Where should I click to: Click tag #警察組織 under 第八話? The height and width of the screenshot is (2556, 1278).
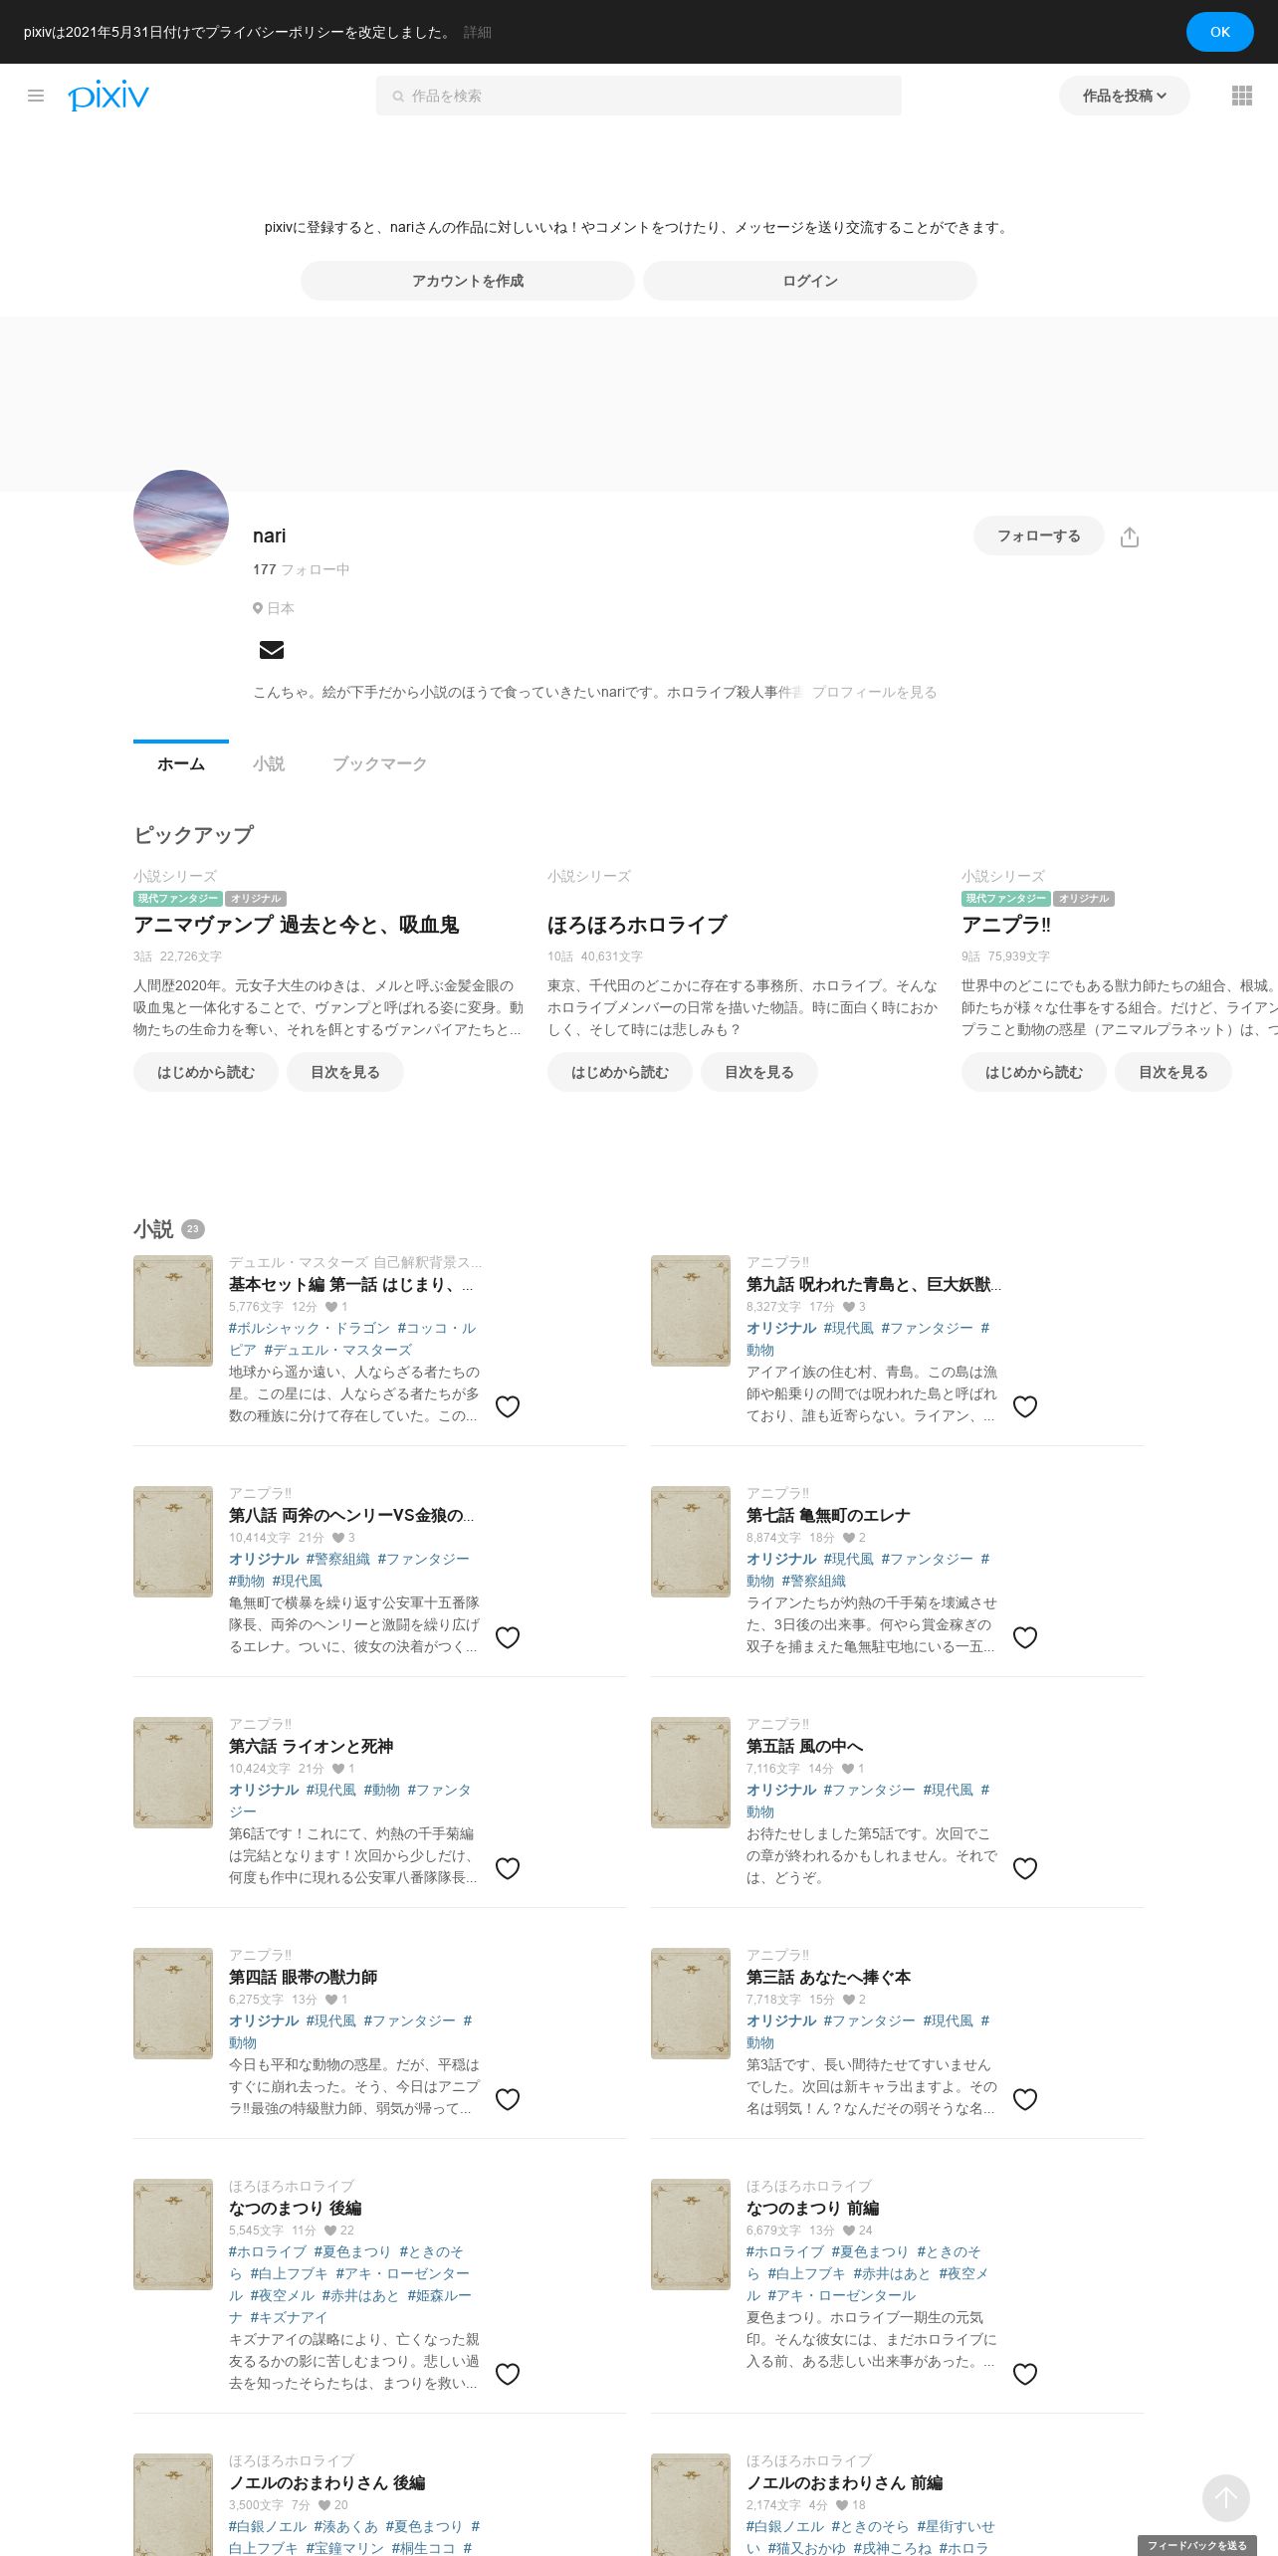pos(337,1559)
